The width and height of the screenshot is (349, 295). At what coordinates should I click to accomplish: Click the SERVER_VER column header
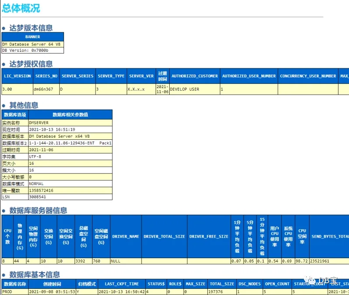(141, 76)
